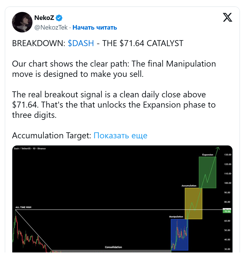This screenshot has width=245, height=259.
Task: Click the X logo
Action: coord(227,18)
